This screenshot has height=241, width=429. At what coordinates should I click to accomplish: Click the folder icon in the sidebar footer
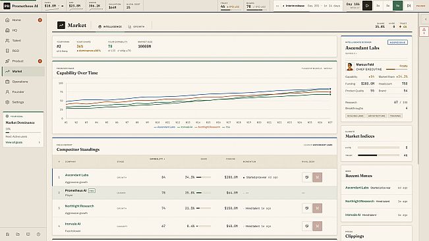(18, 234)
